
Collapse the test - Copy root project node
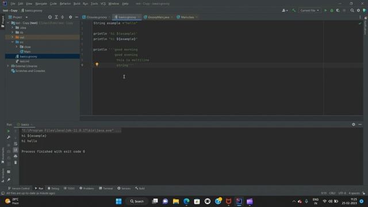coord(8,23)
